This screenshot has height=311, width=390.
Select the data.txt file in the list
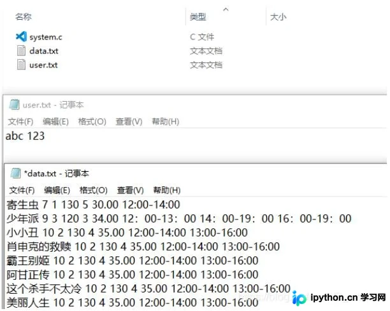44,51
